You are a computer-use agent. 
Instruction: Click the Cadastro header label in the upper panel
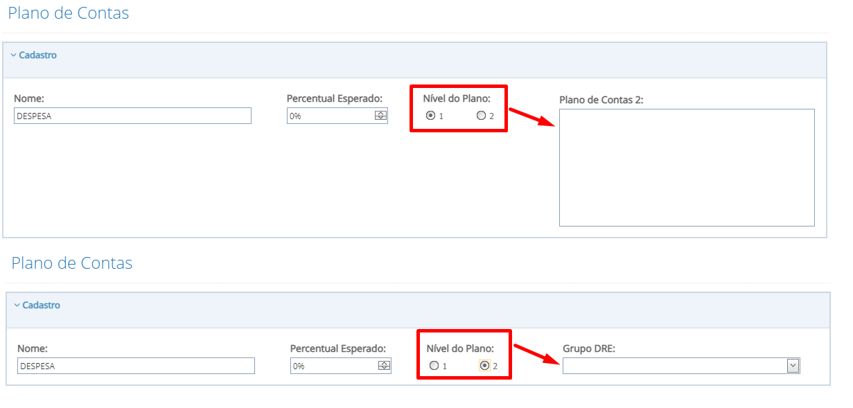click(38, 55)
